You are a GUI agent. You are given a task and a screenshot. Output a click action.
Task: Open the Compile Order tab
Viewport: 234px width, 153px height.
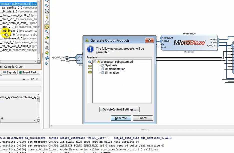tap(13, 67)
